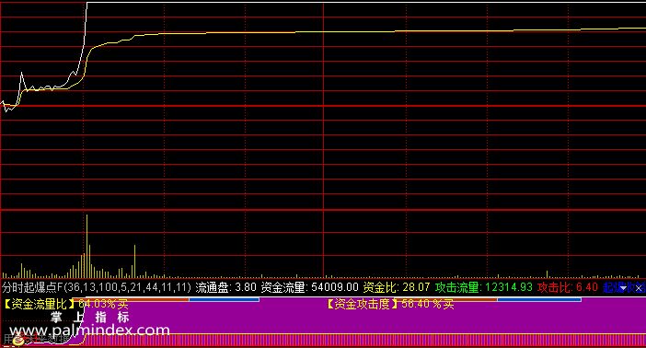Click the 分时起爆点F indicator name label

pyautogui.click(x=32, y=287)
